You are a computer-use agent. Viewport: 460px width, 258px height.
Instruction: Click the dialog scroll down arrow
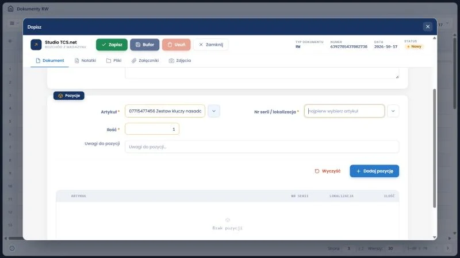435,237
